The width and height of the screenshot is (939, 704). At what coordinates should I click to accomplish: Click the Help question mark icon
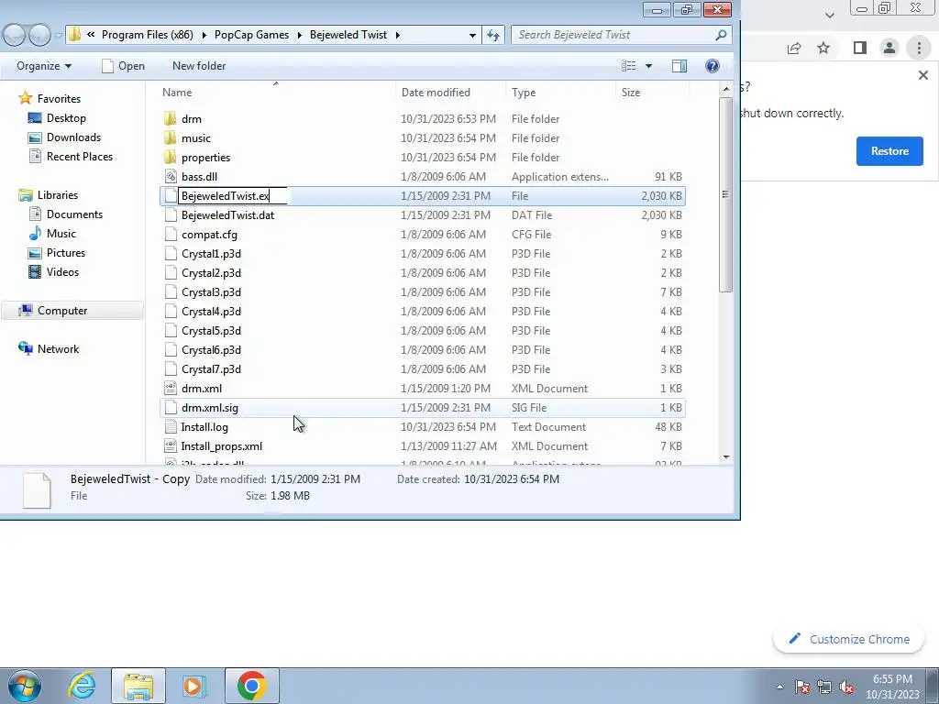click(712, 66)
